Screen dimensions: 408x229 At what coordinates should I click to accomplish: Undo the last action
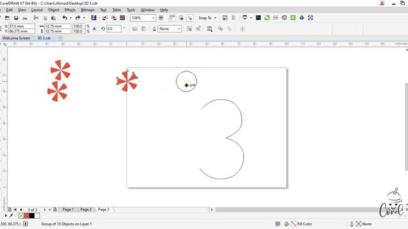(x=64, y=18)
